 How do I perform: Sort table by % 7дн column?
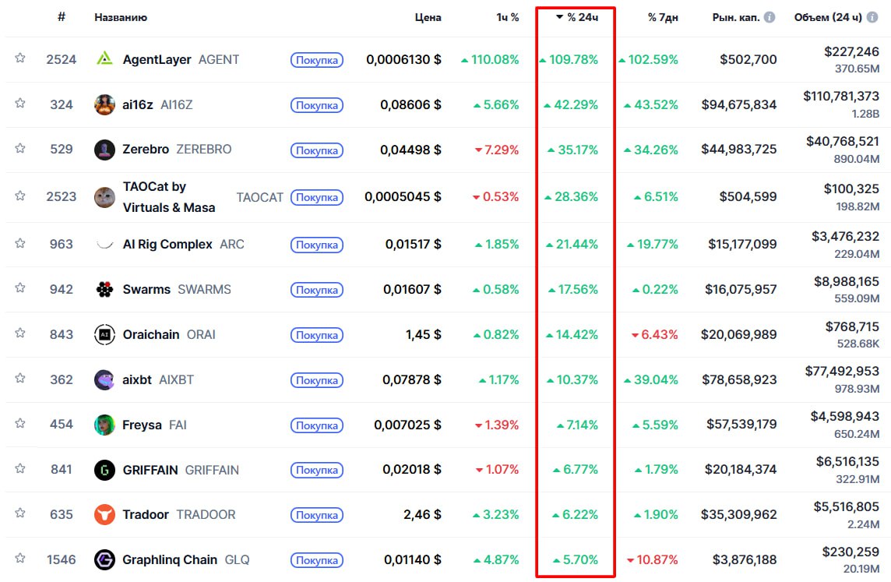pos(663,17)
